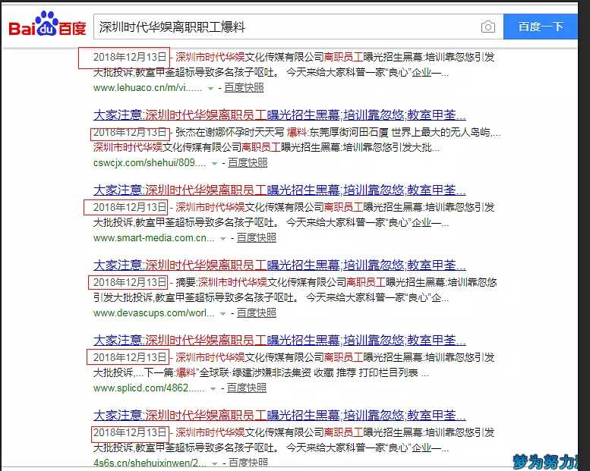
Task: Click 2018年12月13日 date in smart-media.com.cn result
Action: coord(130,207)
